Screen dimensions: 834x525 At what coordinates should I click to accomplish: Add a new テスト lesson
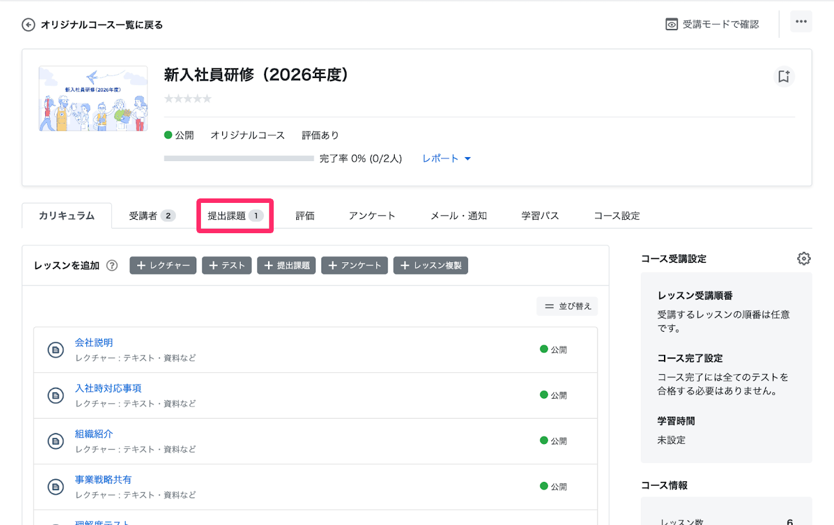(227, 265)
